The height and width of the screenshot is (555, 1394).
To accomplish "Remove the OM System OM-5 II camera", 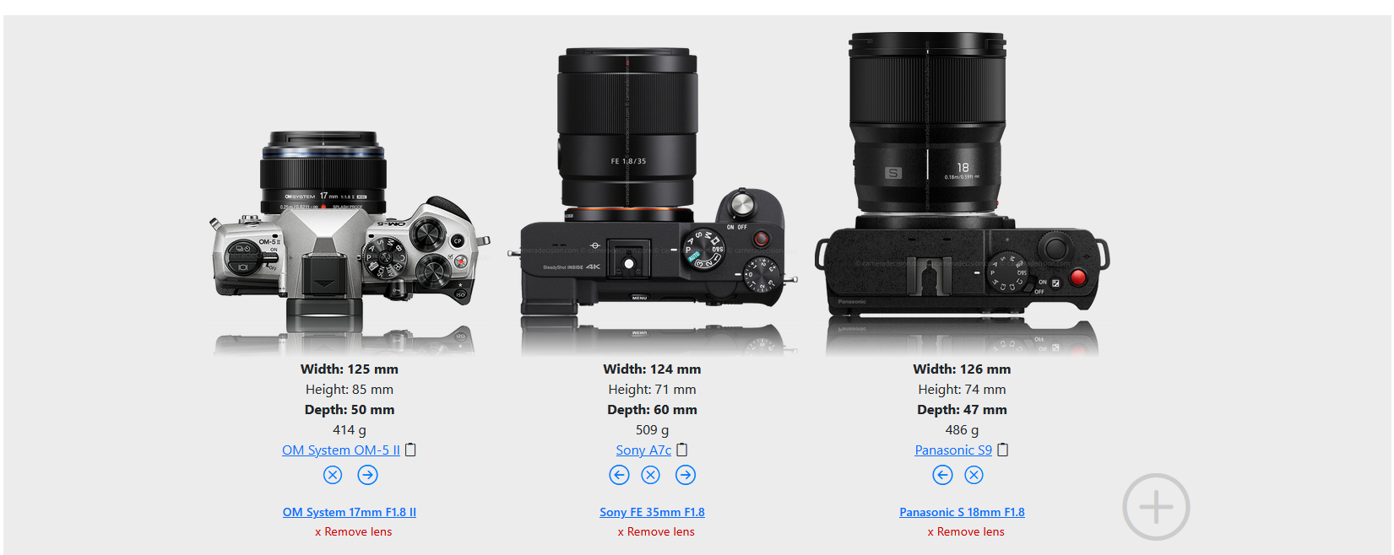I will (333, 475).
